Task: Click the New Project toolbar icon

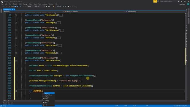Action: point(9,7)
